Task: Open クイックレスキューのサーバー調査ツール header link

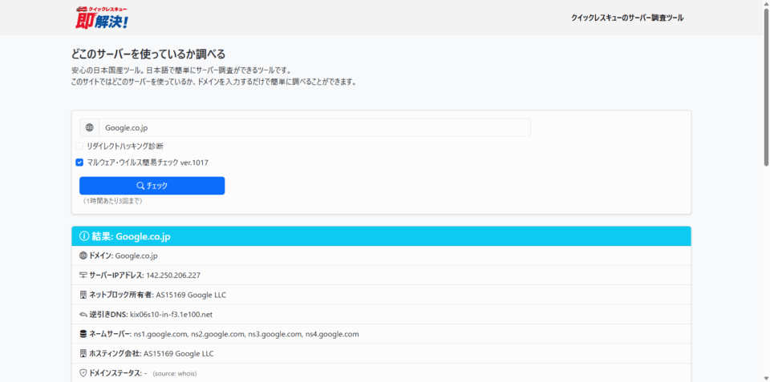Action: click(x=627, y=18)
